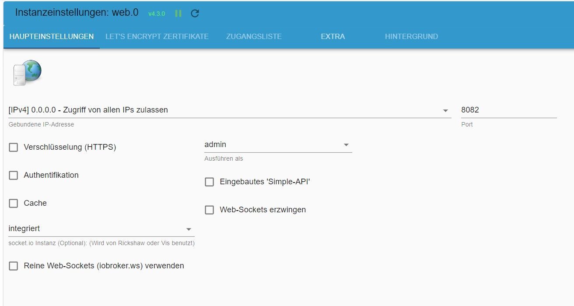Open the Hintergrund tab
This screenshot has width=574, height=306.
coord(411,36)
